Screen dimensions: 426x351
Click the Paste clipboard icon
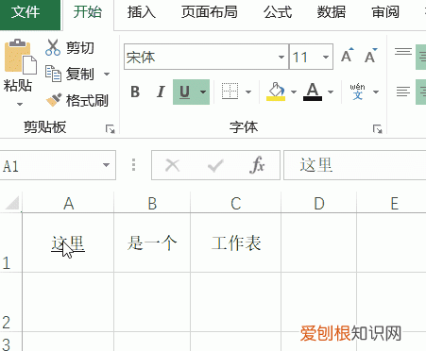coord(21,57)
